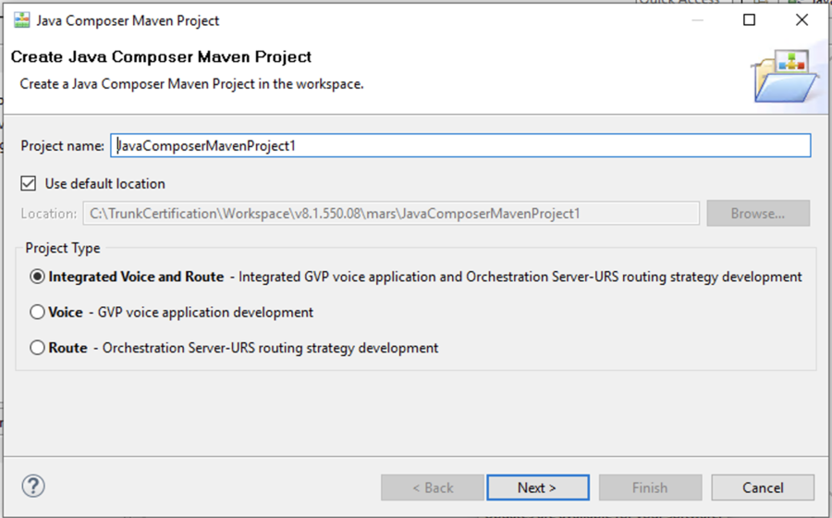832x518 pixels.
Task: Click 'Orchestration Server-URS routing strategy development' Route description
Action: pos(270,348)
